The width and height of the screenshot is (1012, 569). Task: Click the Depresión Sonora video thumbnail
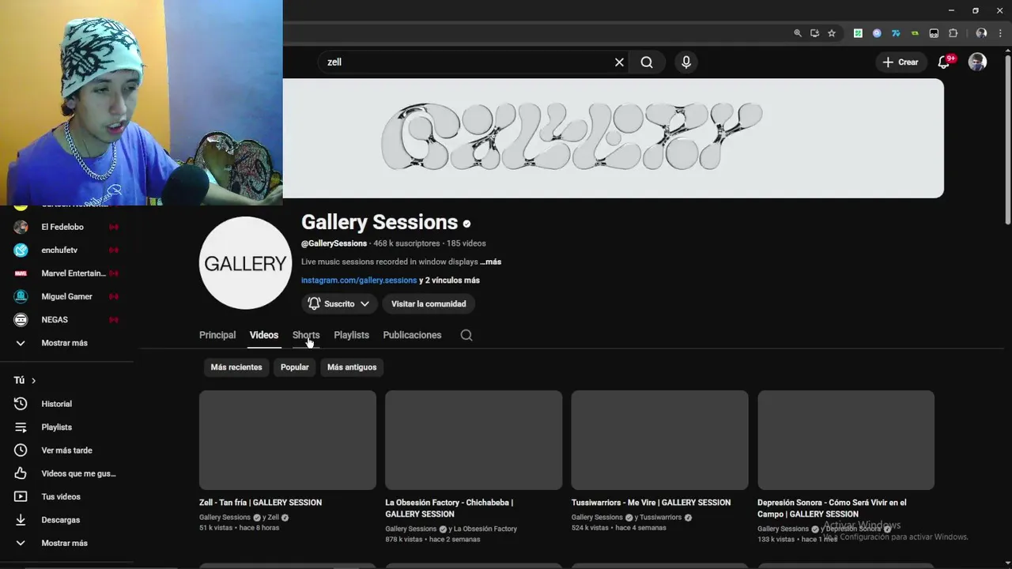846,440
